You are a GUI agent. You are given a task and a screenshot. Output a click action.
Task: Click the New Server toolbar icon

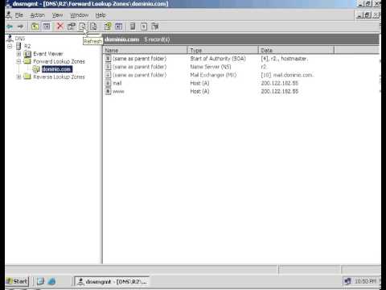(x=133, y=27)
